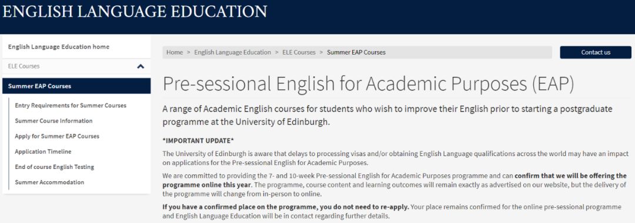Viewport: 635px width, 223px height.
Task: Open ELE Courses breadcrumb link
Action: 299,52
